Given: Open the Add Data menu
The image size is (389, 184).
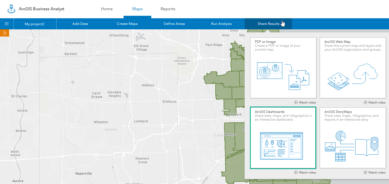Looking at the screenshot, I should coord(80,24).
